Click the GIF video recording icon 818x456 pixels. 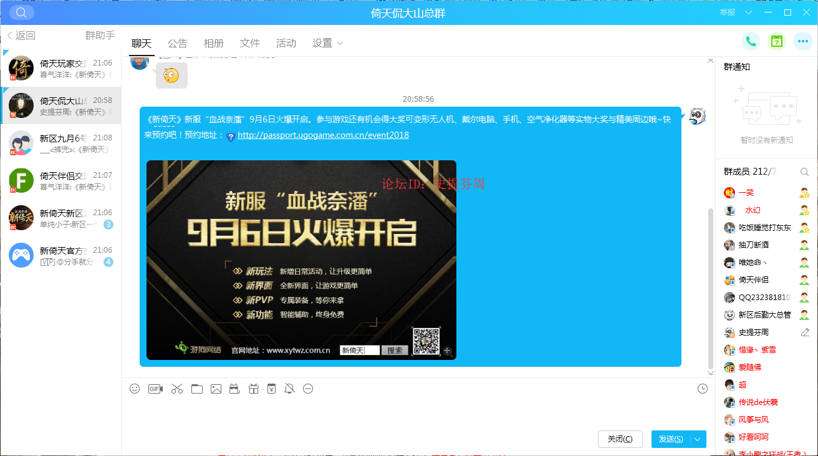(x=155, y=389)
